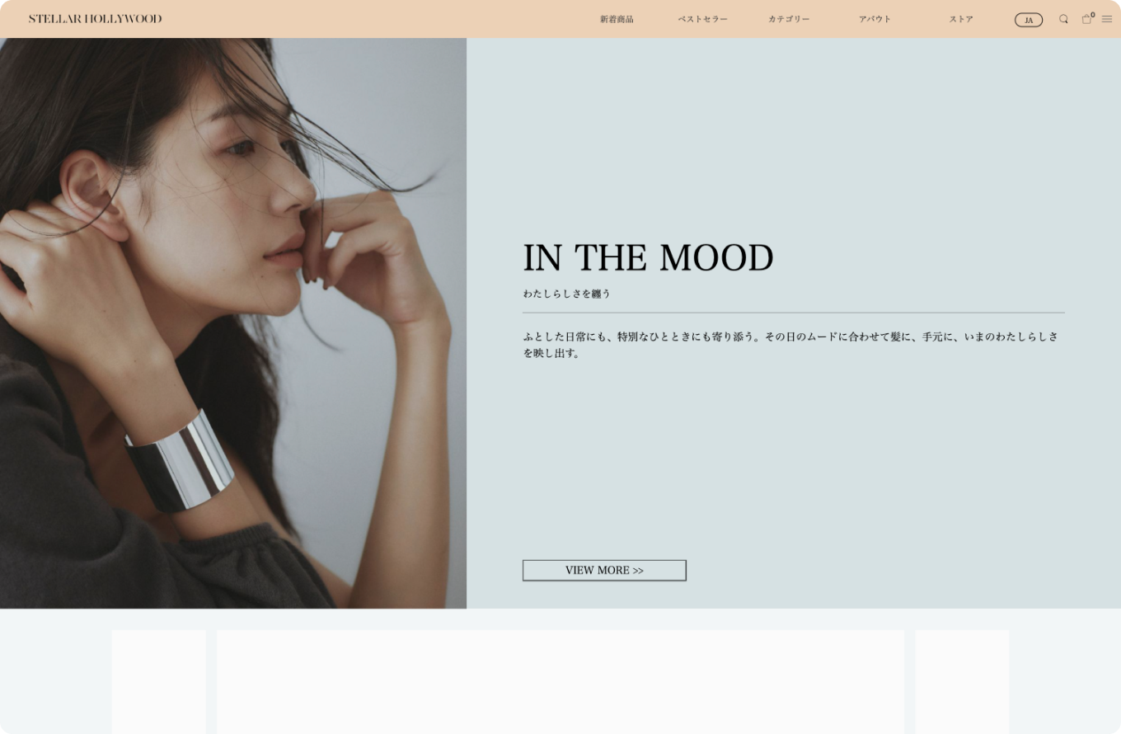
Task: Click the IN THE MOOD headline
Action: [648, 257]
